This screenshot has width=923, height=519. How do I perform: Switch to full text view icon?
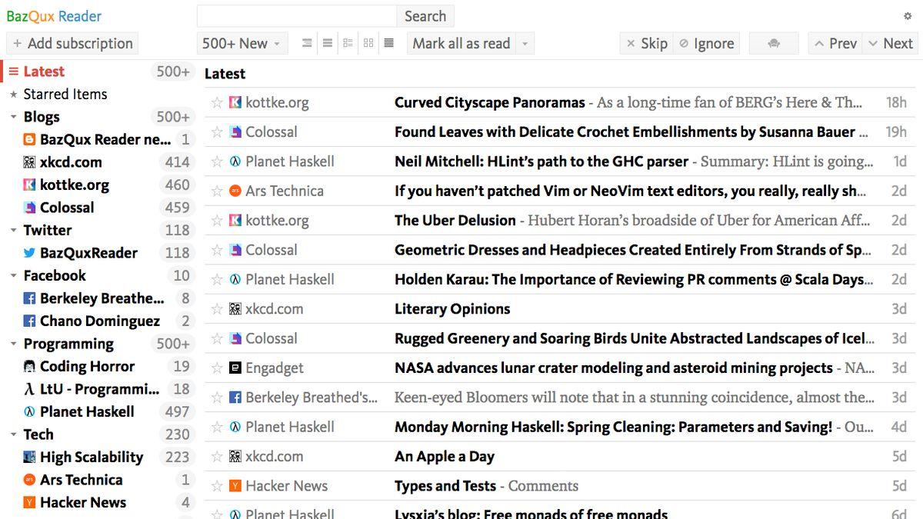click(x=389, y=43)
